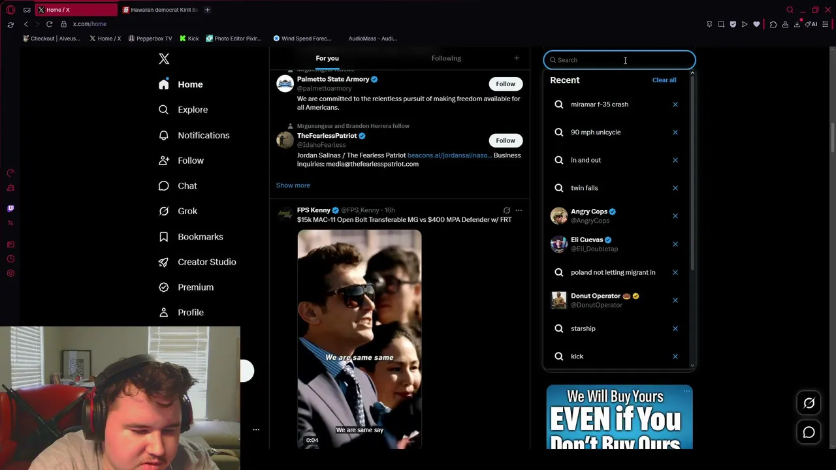Add a new timeline tab with plus icon
836x470 pixels.
[517, 58]
